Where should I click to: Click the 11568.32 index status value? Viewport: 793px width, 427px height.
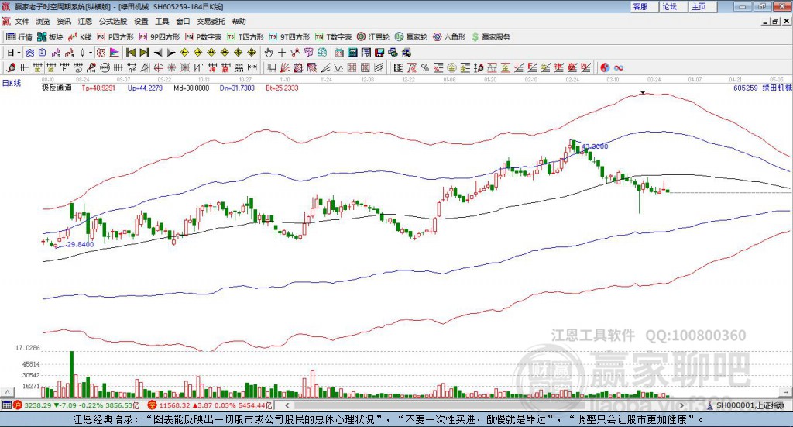tap(174, 405)
